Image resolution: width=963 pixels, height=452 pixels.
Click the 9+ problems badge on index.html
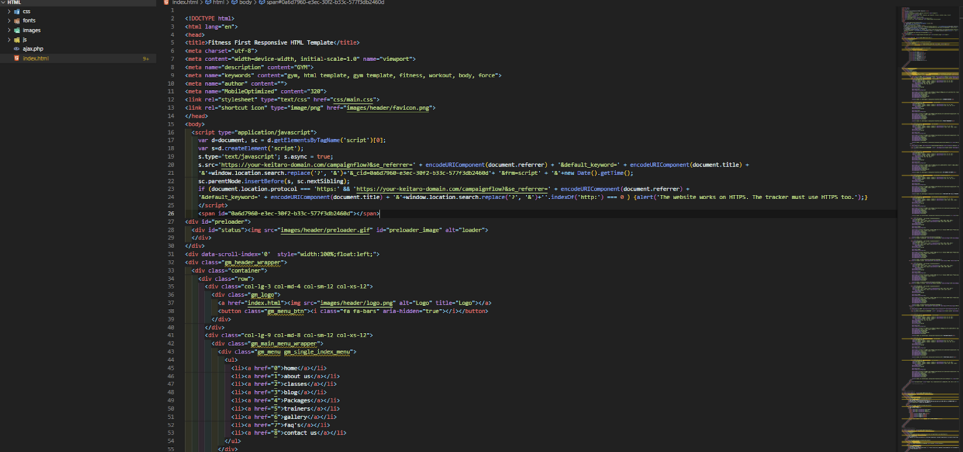click(146, 58)
